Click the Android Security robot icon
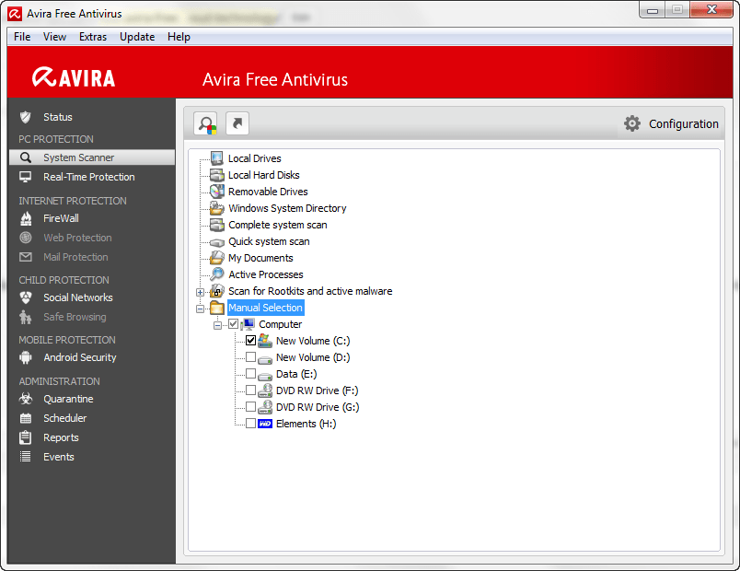The image size is (740, 571). click(x=26, y=357)
